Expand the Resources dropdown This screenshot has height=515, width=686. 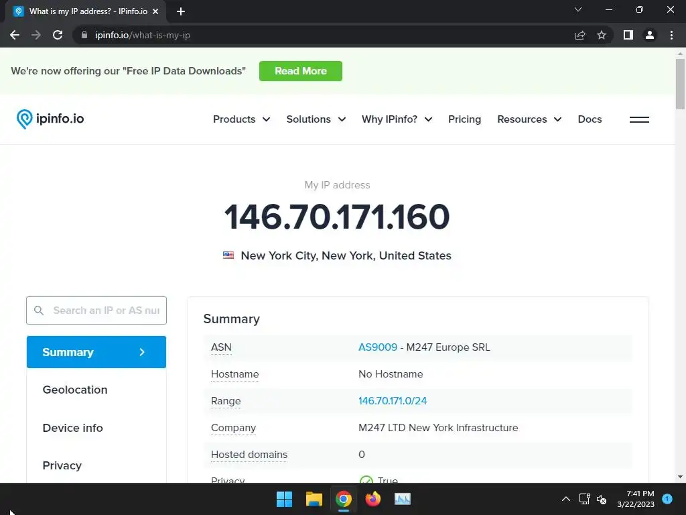coord(529,119)
